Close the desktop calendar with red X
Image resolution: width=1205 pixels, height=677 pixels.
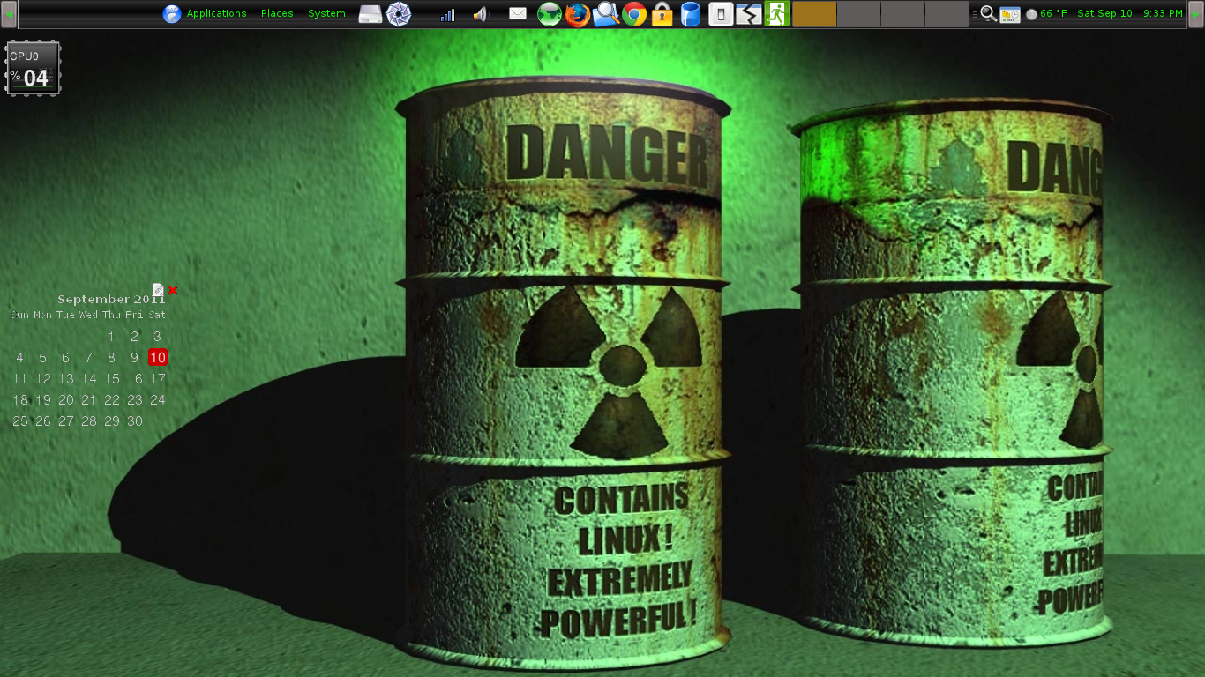(173, 290)
